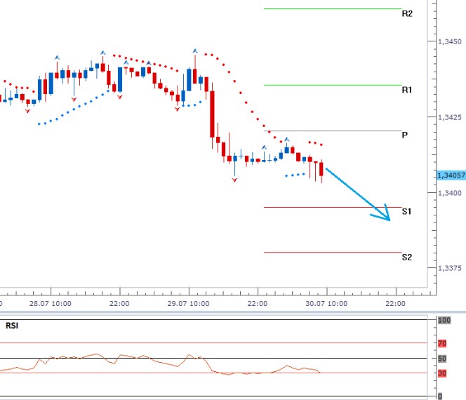Viewport: 466px width, 400px height.
Task: Click the S2 support level label
Action: click(x=407, y=257)
